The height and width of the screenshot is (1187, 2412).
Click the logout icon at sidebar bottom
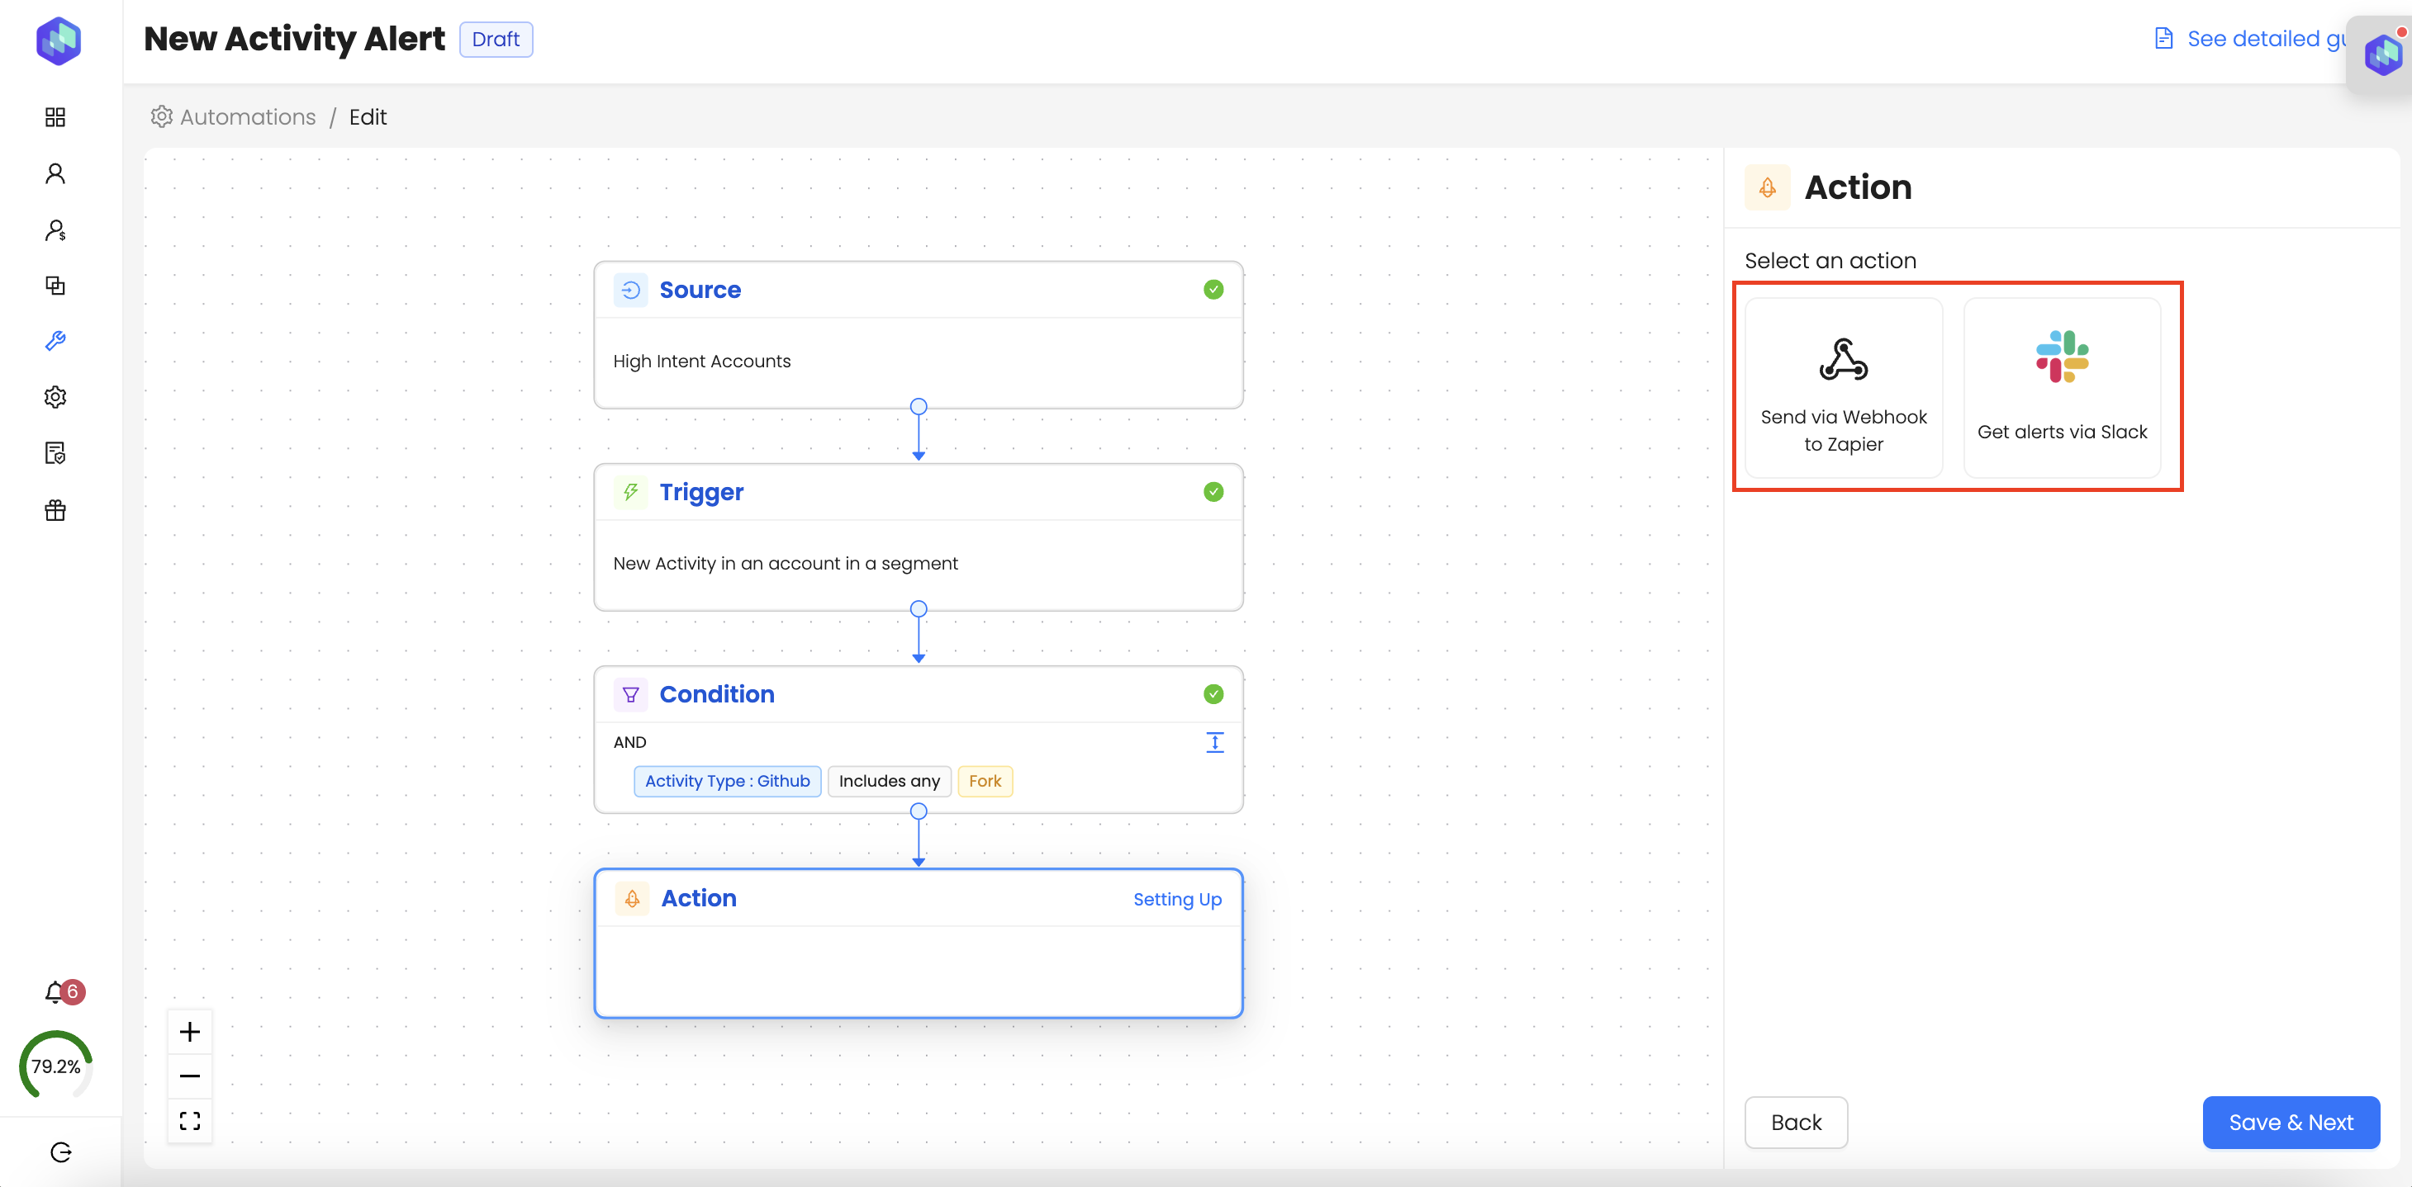pyautogui.click(x=61, y=1152)
